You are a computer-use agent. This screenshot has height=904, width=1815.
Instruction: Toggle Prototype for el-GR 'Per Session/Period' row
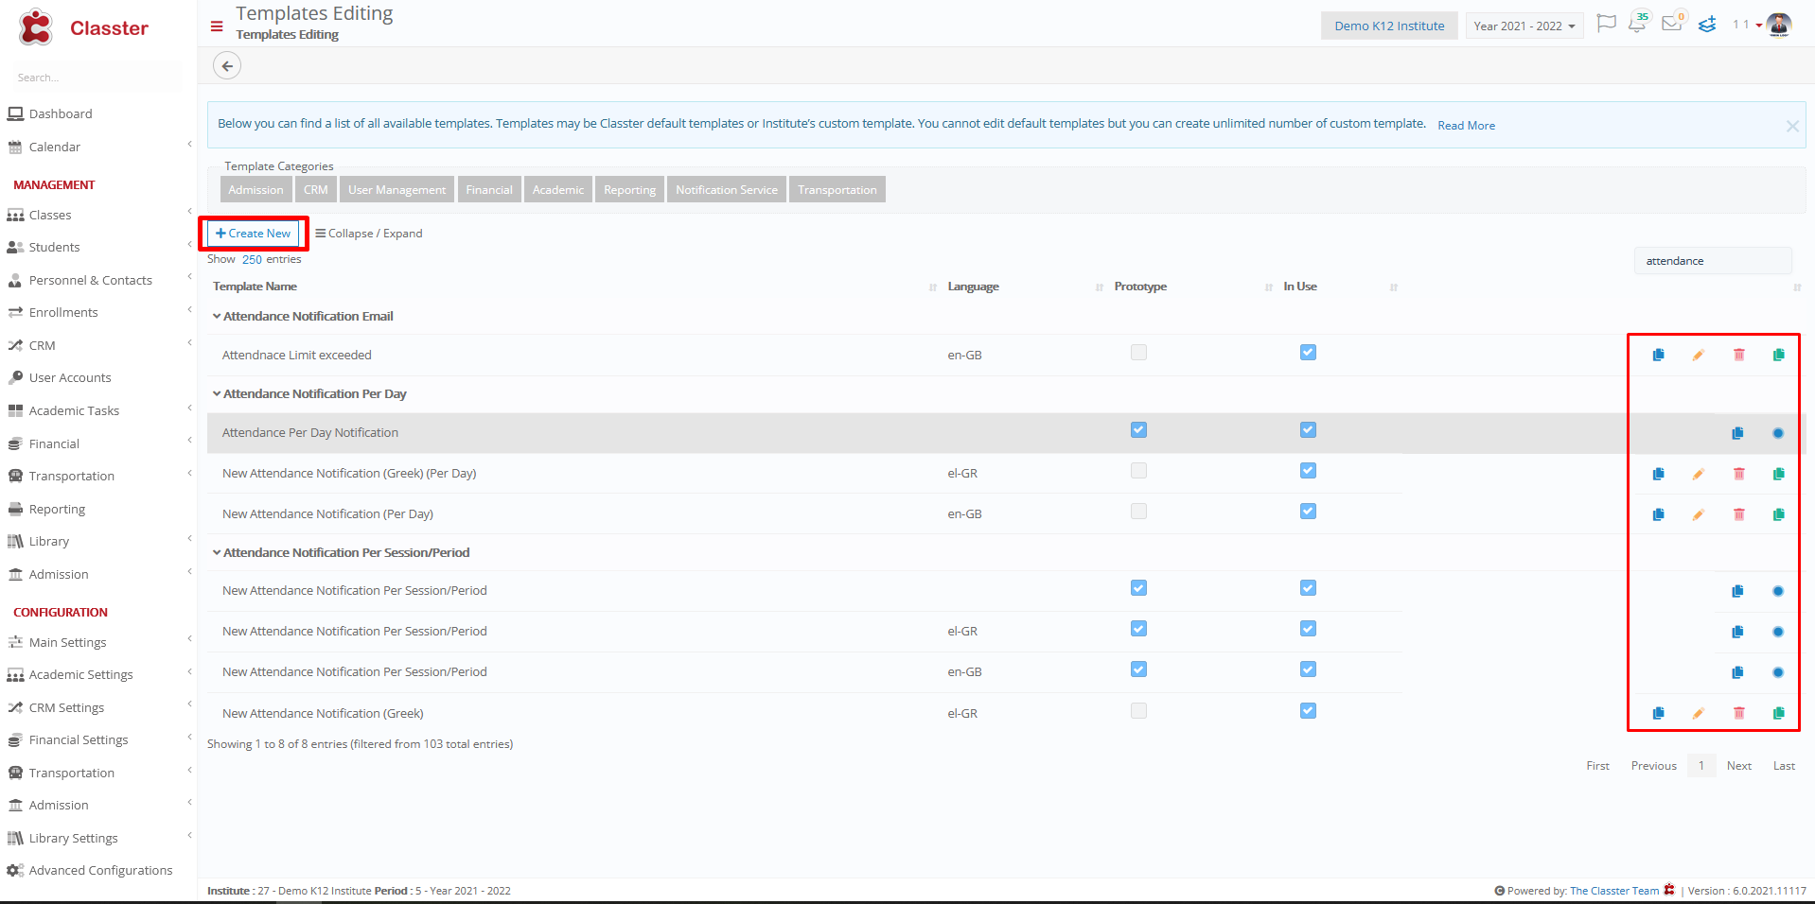(1138, 629)
